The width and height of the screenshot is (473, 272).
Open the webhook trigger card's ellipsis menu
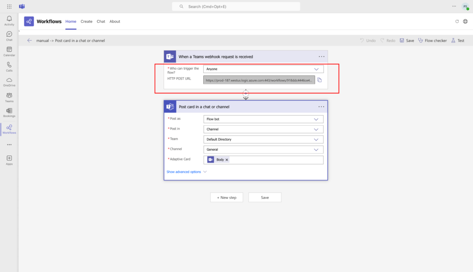pyautogui.click(x=321, y=56)
